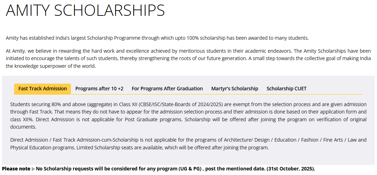Click the bold "Please note :-" label

[x=16, y=169]
